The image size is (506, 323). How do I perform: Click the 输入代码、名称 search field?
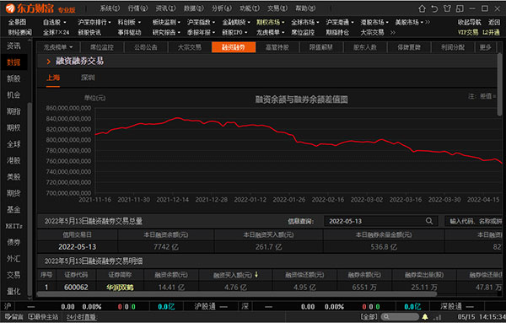[x=474, y=221]
